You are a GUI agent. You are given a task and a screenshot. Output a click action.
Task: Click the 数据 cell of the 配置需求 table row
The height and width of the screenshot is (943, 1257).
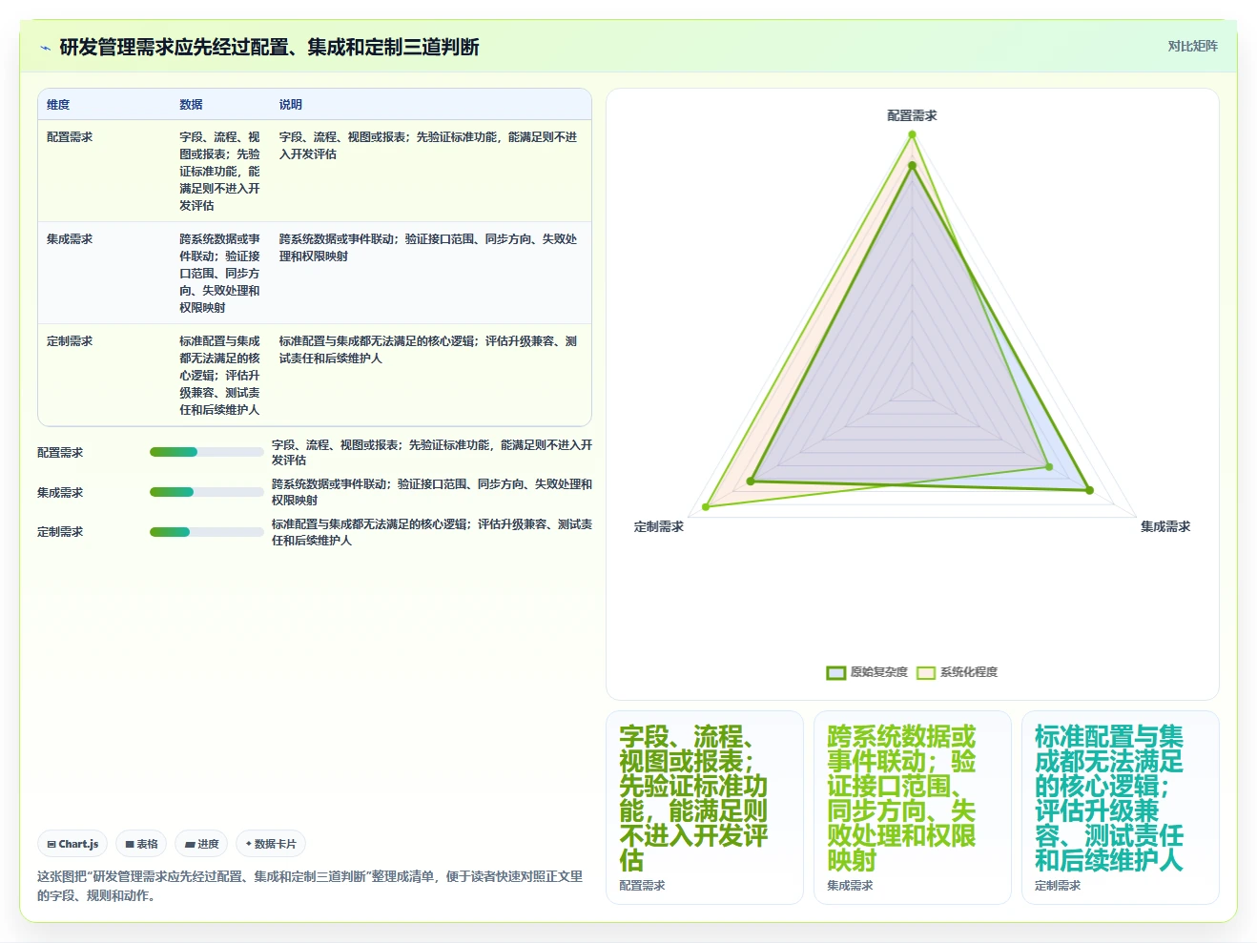point(219,172)
